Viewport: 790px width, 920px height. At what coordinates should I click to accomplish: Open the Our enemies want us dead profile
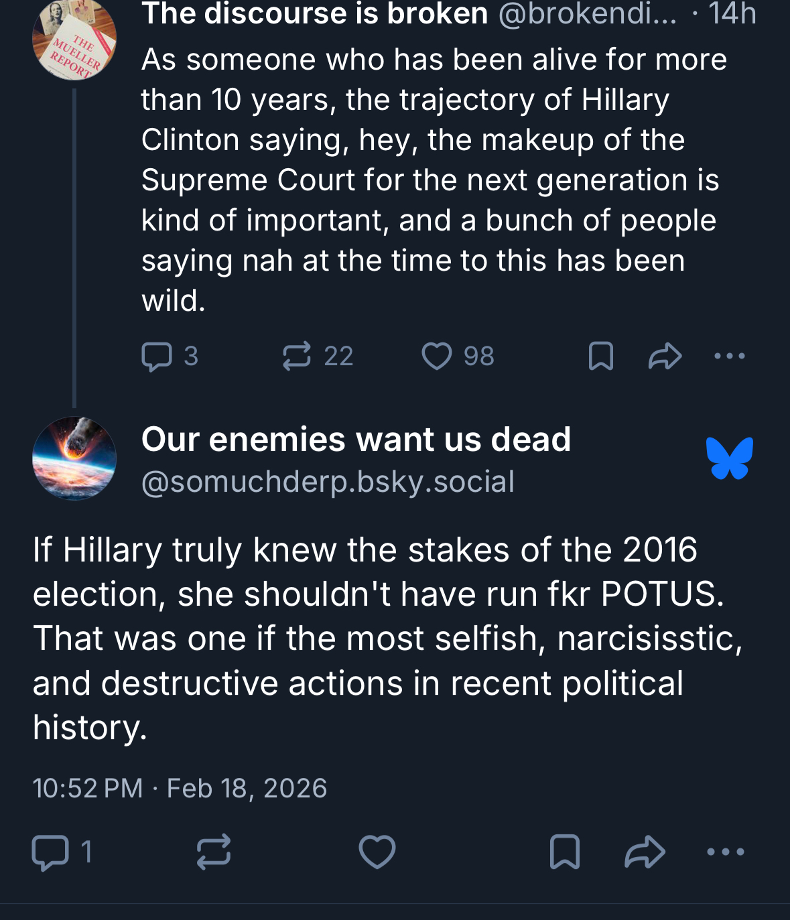click(x=356, y=440)
